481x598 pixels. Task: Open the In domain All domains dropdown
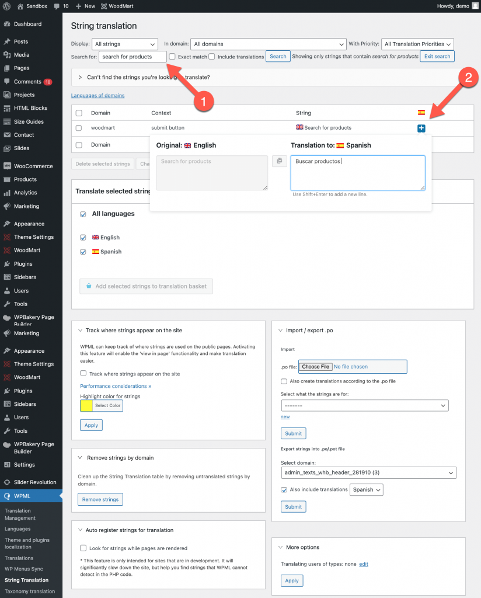[269, 44]
